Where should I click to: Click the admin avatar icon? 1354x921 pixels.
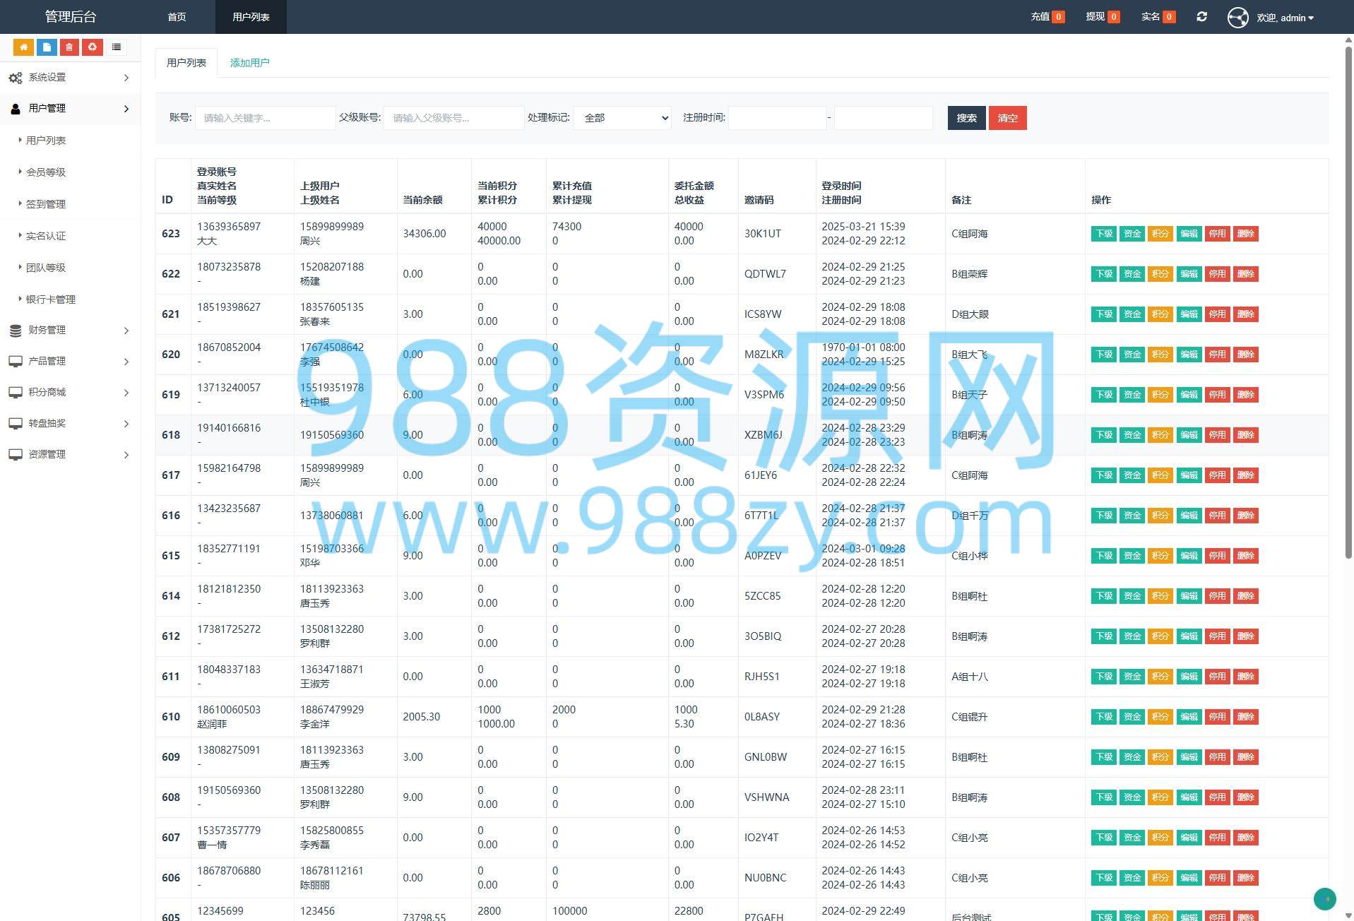click(1237, 18)
